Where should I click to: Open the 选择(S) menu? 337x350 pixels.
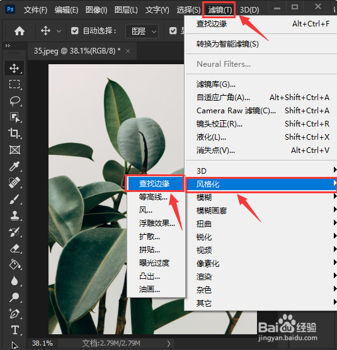click(x=189, y=10)
